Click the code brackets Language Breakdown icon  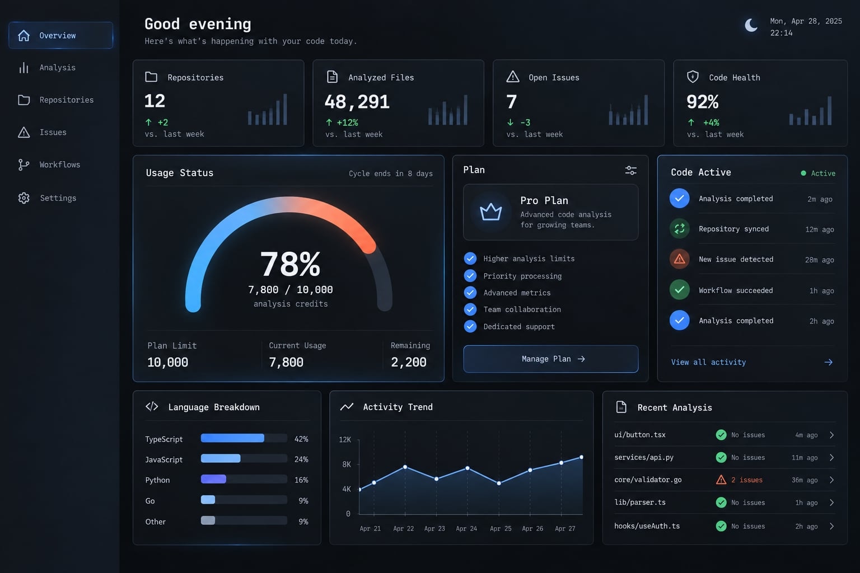pyautogui.click(x=152, y=406)
